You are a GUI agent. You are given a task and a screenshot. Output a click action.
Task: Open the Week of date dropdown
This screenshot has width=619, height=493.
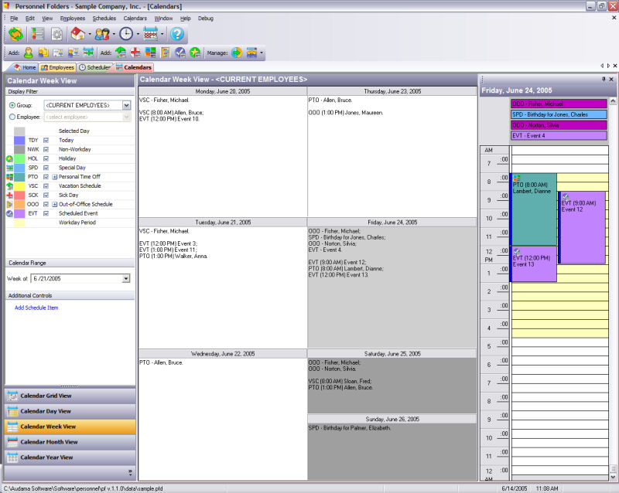125,278
